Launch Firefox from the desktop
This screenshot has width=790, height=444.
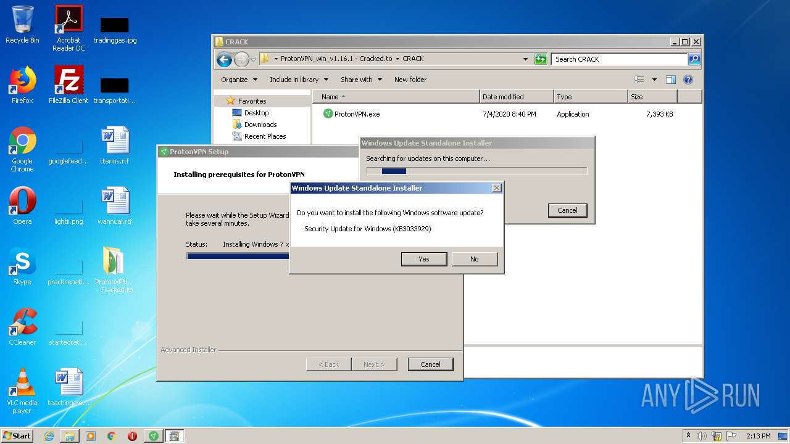click(x=22, y=85)
